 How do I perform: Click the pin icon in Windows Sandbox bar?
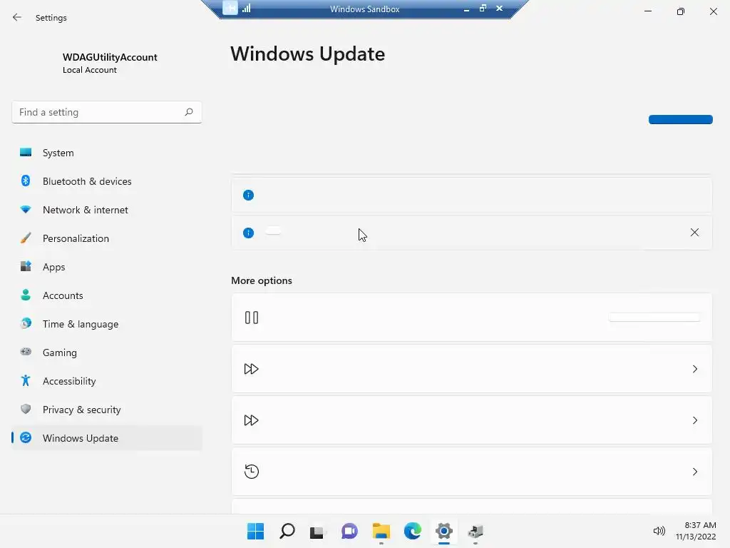point(230,8)
